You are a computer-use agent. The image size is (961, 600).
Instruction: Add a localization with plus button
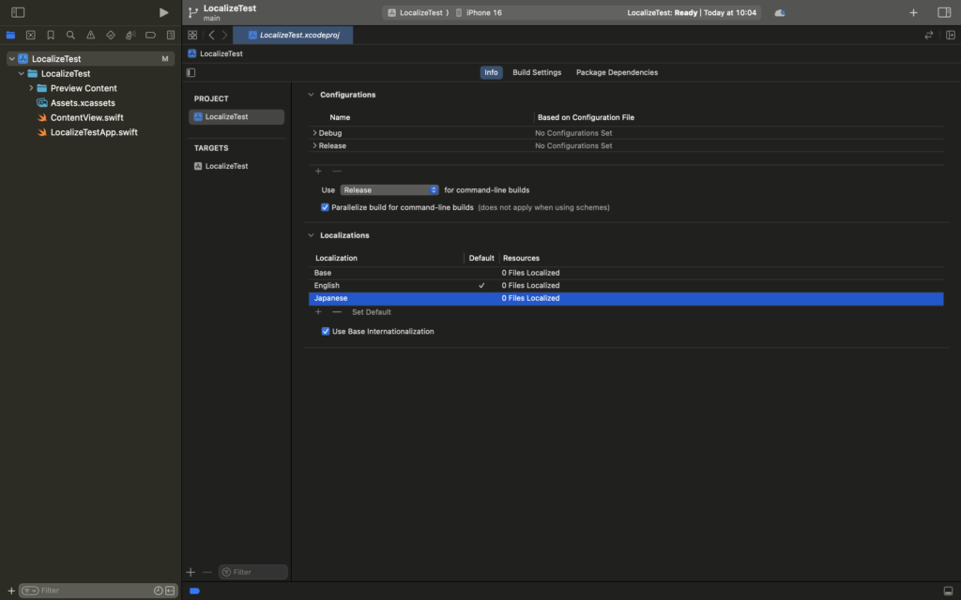pyautogui.click(x=318, y=312)
